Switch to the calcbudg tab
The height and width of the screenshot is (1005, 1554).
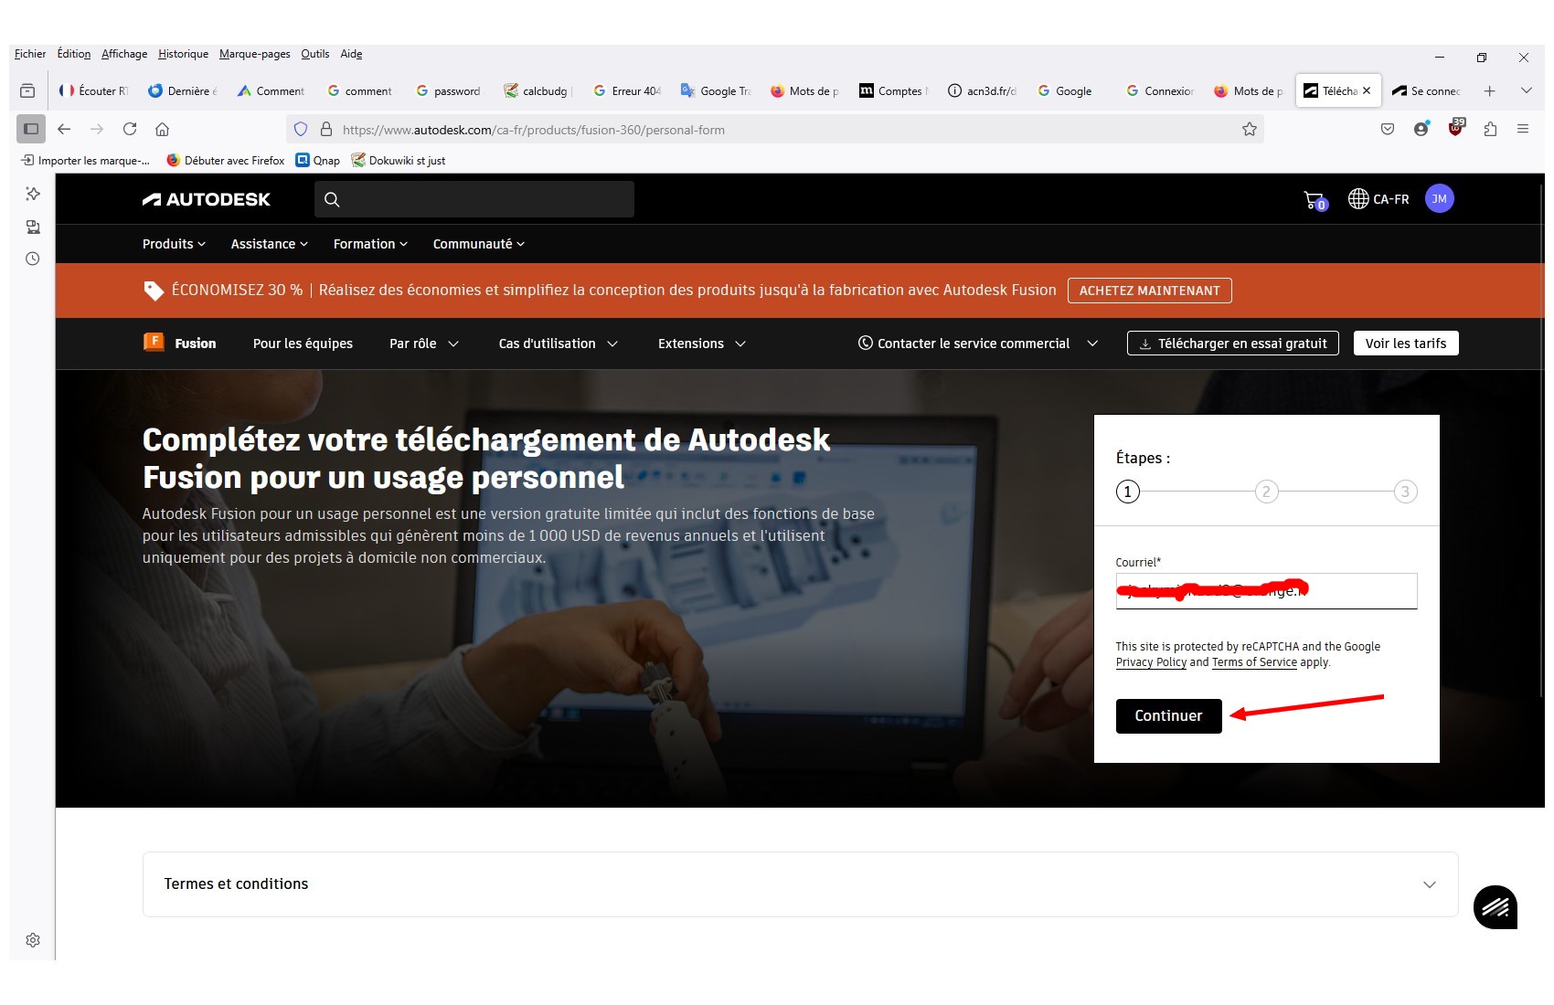coord(538,91)
